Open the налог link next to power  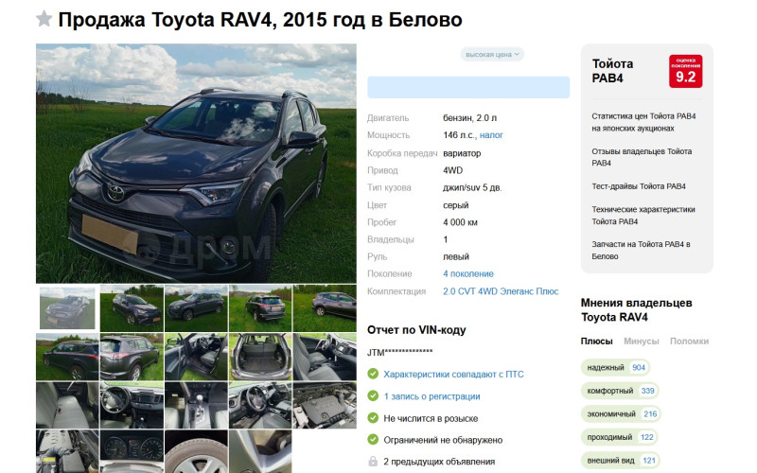tap(491, 135)
